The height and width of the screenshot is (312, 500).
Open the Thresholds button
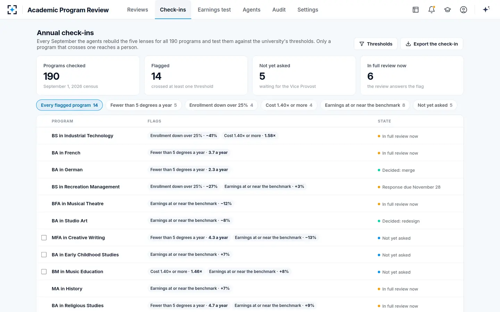click(376, 44)
